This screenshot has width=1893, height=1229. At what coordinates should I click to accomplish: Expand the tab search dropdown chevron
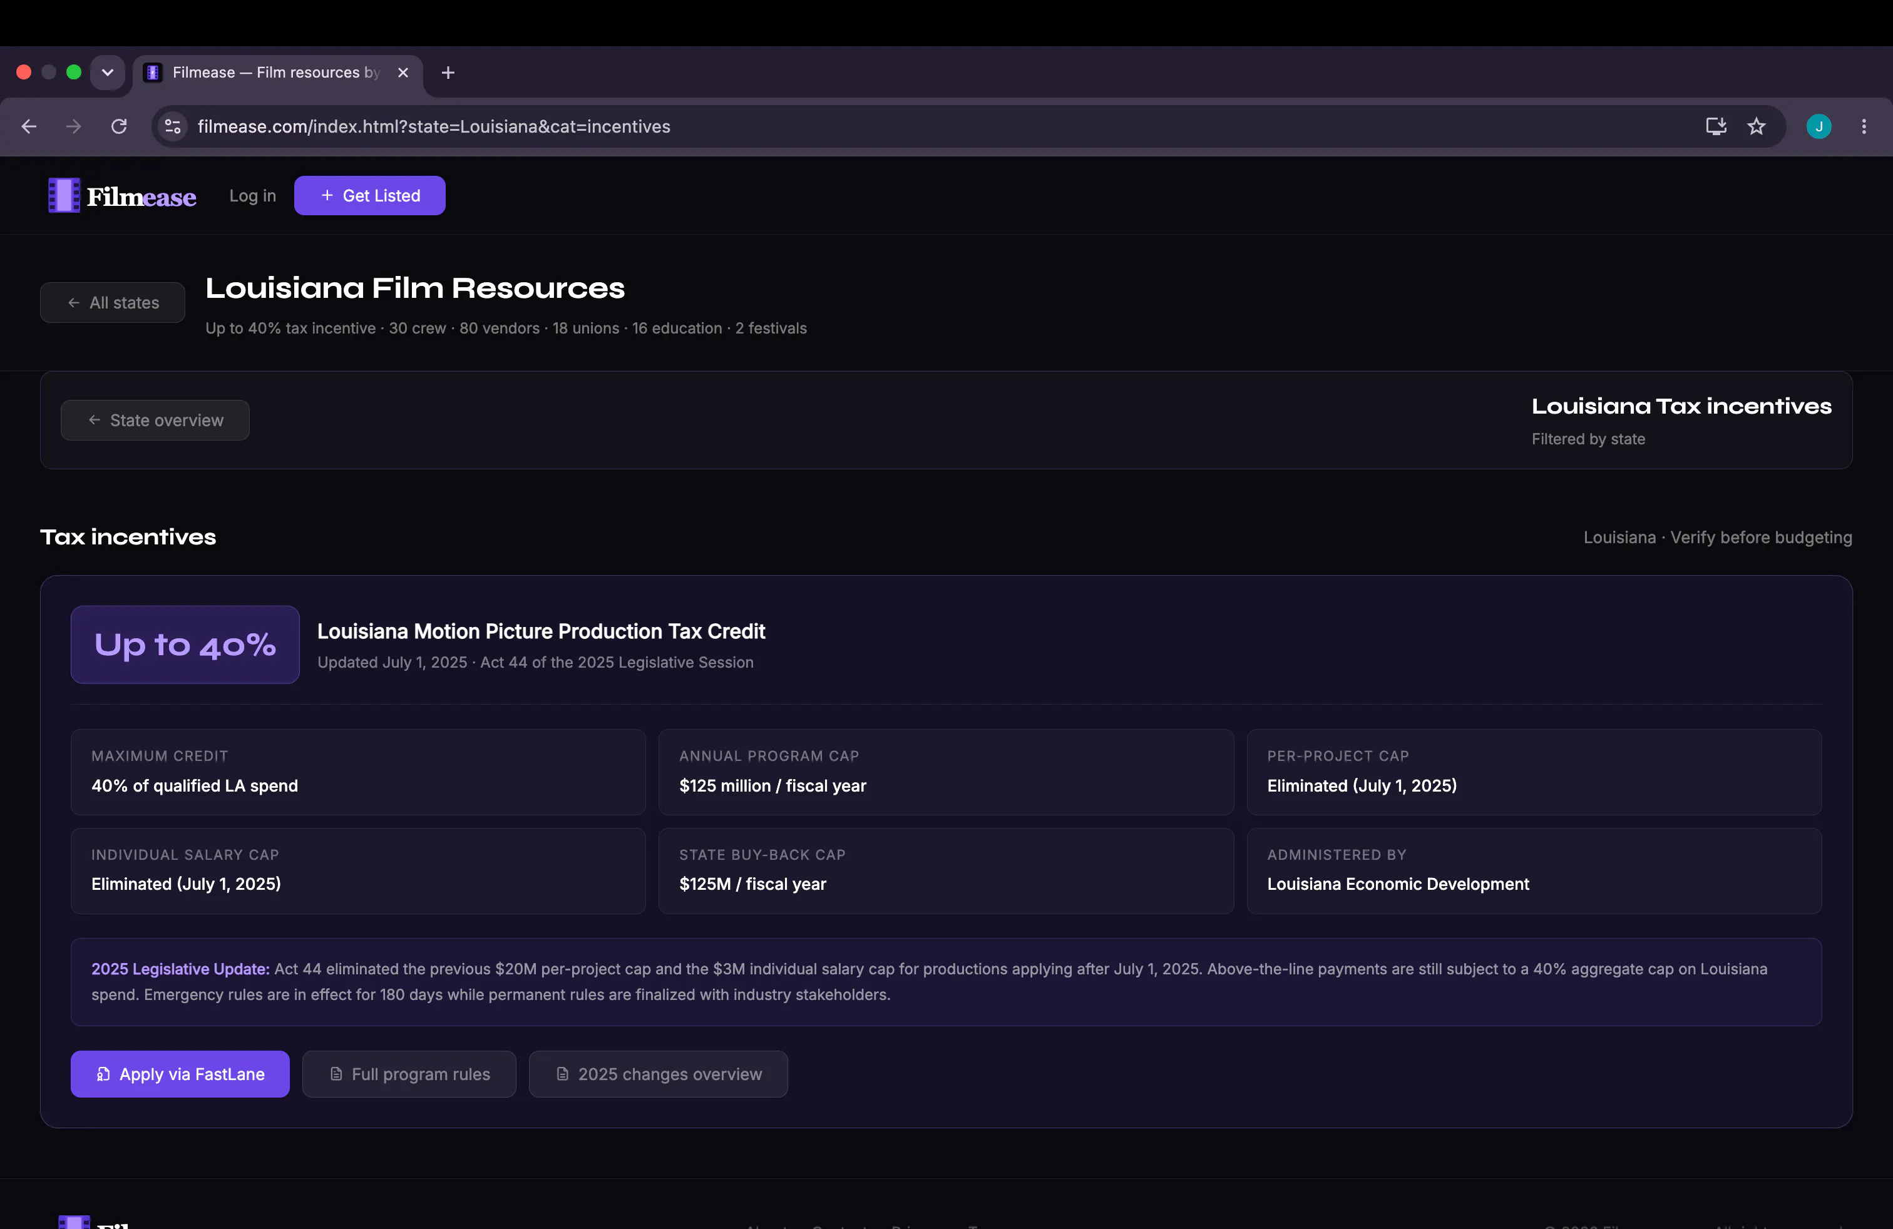(x=108, y=73)
